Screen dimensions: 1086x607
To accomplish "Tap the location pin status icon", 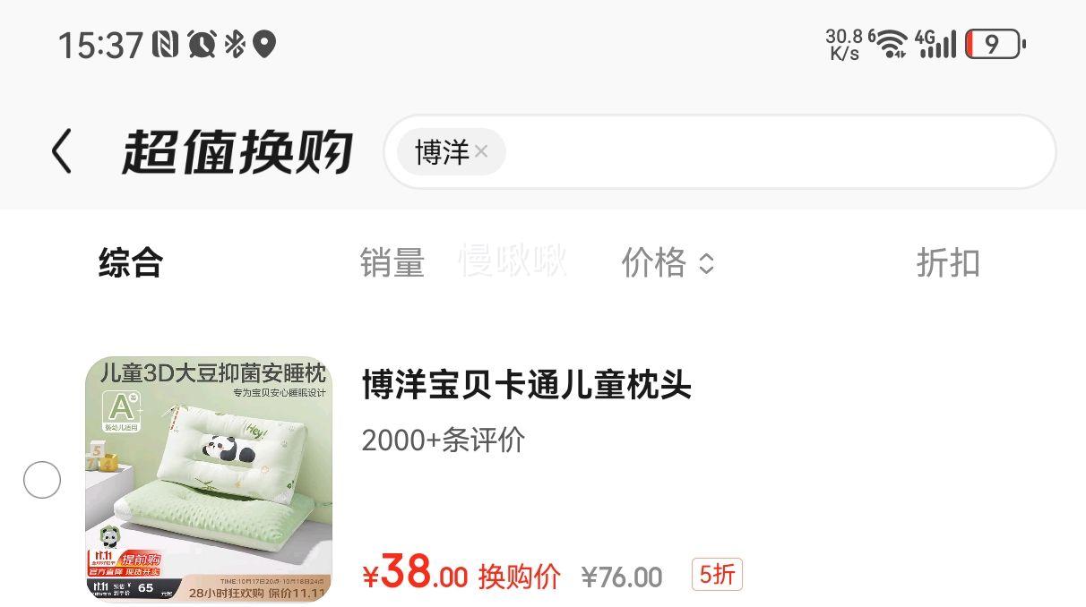I will (x=263, y=44).
